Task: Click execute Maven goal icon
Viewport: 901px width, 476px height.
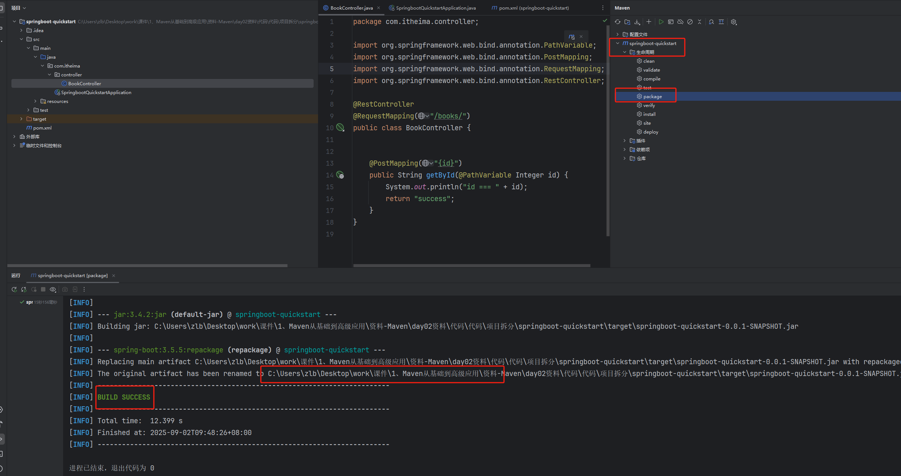Action: coord(671,22)
